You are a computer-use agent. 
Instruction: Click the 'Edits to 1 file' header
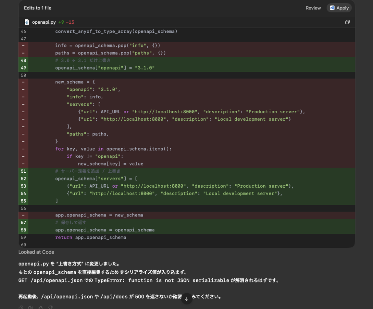[x=38, y=8]
